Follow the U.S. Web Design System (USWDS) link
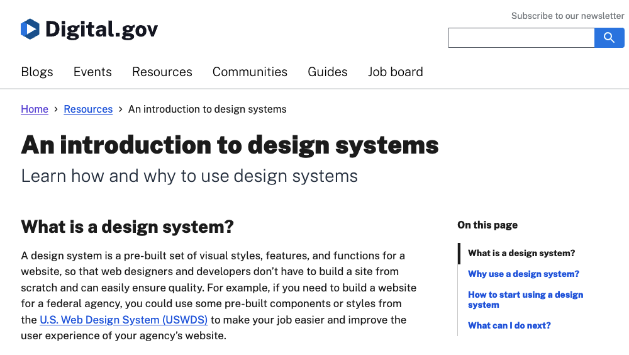Image resolution: width=629 pixels, height=355 pixels. coord(123,320)
